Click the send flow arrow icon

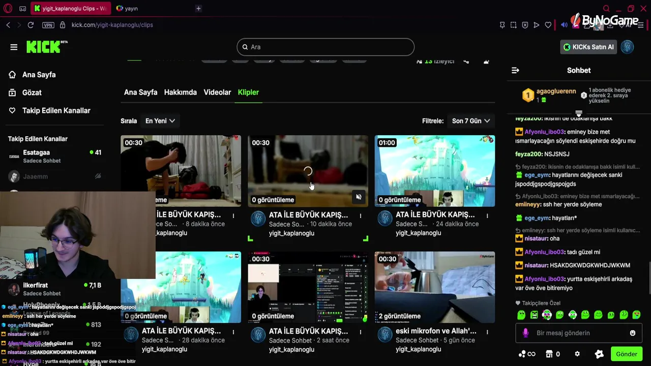[536, 25]
